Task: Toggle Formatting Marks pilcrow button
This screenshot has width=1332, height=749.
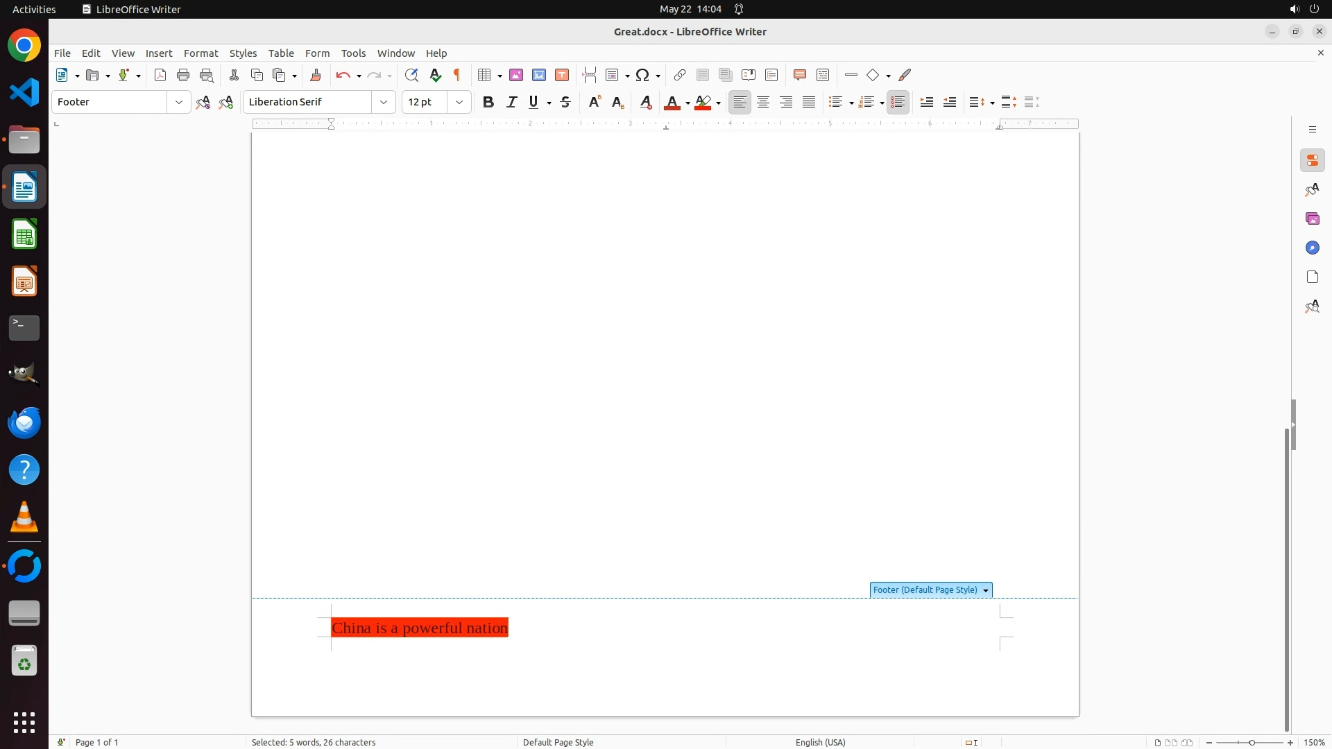Action: click(x=457, y=76)
